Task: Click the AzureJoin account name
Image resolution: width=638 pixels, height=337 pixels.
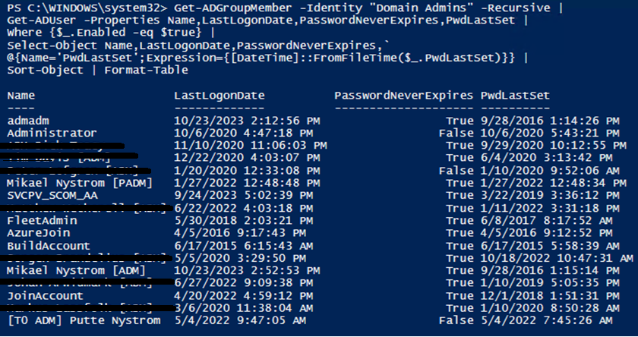Action: (x=34, y=233)
